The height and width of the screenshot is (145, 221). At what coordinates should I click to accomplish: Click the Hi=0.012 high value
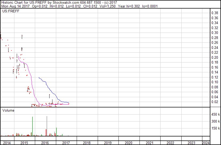[x=57, y=6]
